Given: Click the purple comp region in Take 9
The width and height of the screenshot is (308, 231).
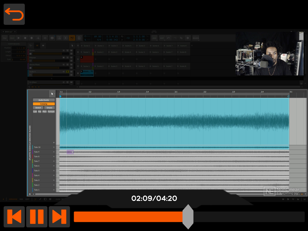Looking at the screenshot, I should [70, 152].
